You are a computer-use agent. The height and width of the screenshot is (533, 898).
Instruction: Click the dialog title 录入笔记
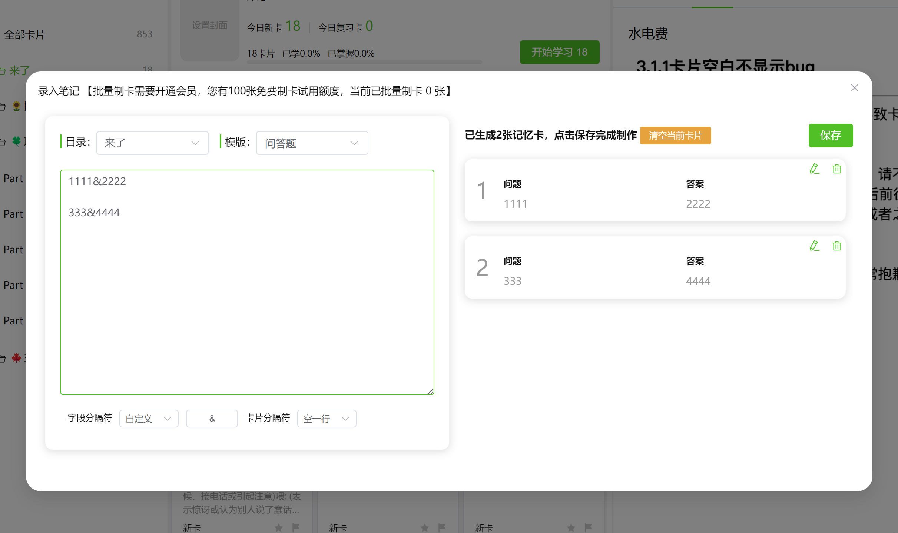(59, 91)
